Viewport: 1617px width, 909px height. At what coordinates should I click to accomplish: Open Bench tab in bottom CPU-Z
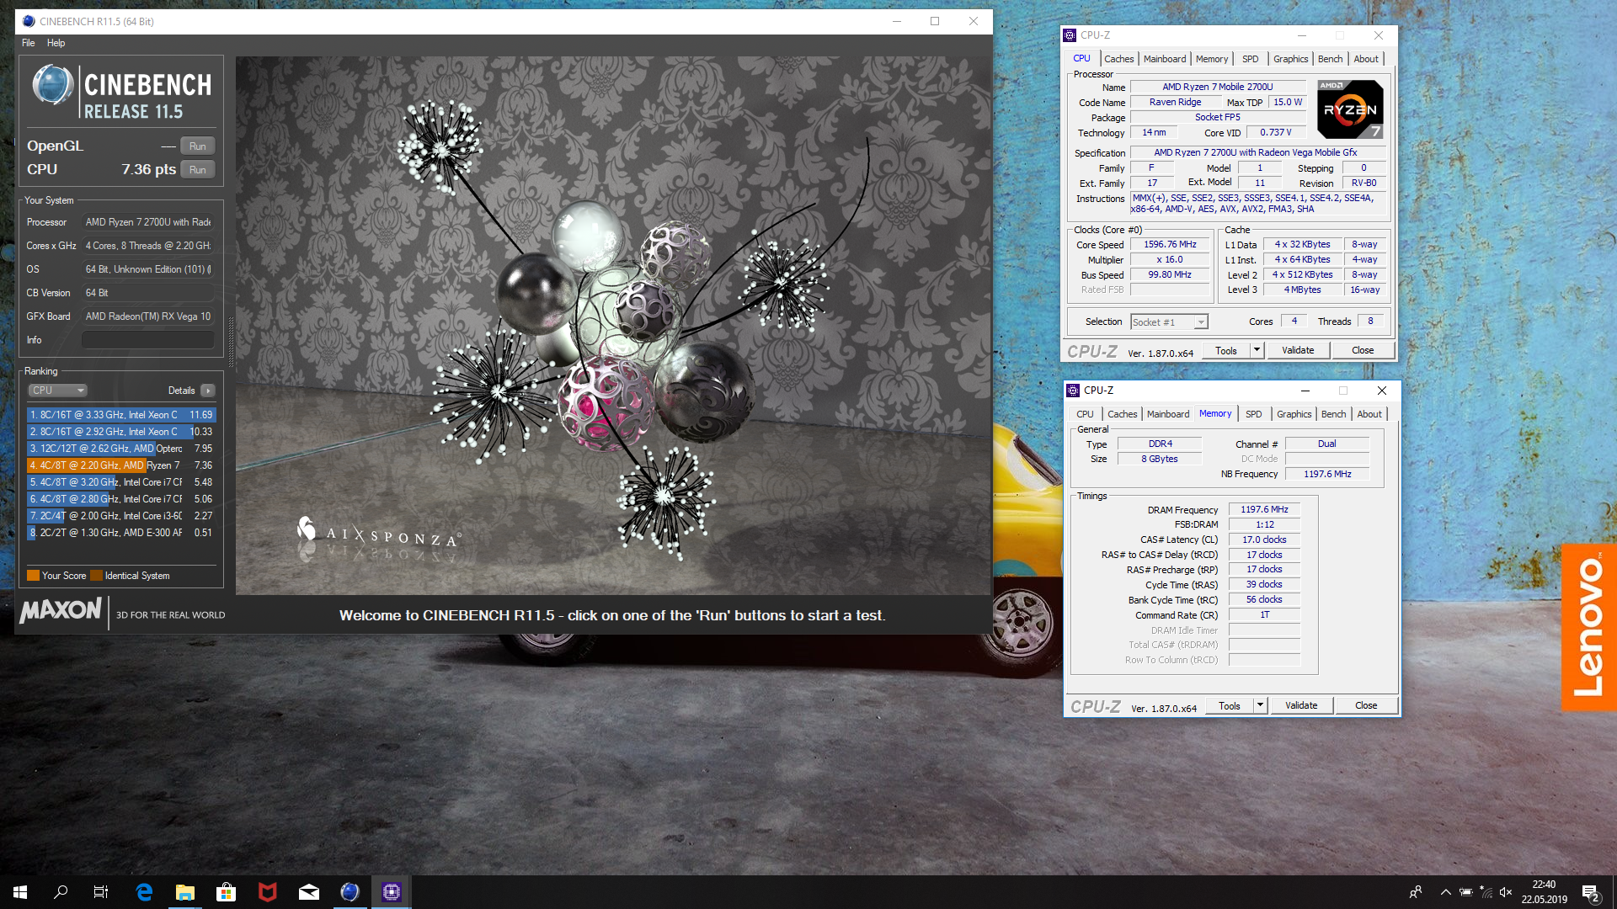[x=1334, y=414]
